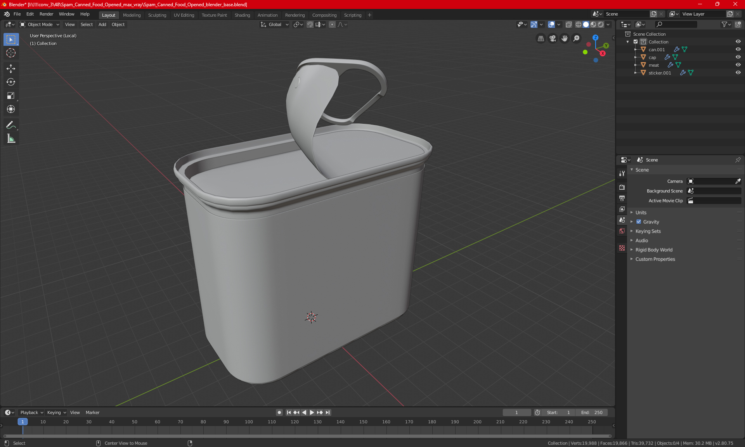Open the World properties tab

pyautogui.click(x=622, y=231)
